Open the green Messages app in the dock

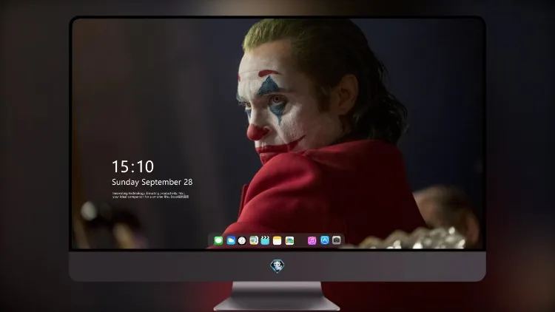[218, 240]
